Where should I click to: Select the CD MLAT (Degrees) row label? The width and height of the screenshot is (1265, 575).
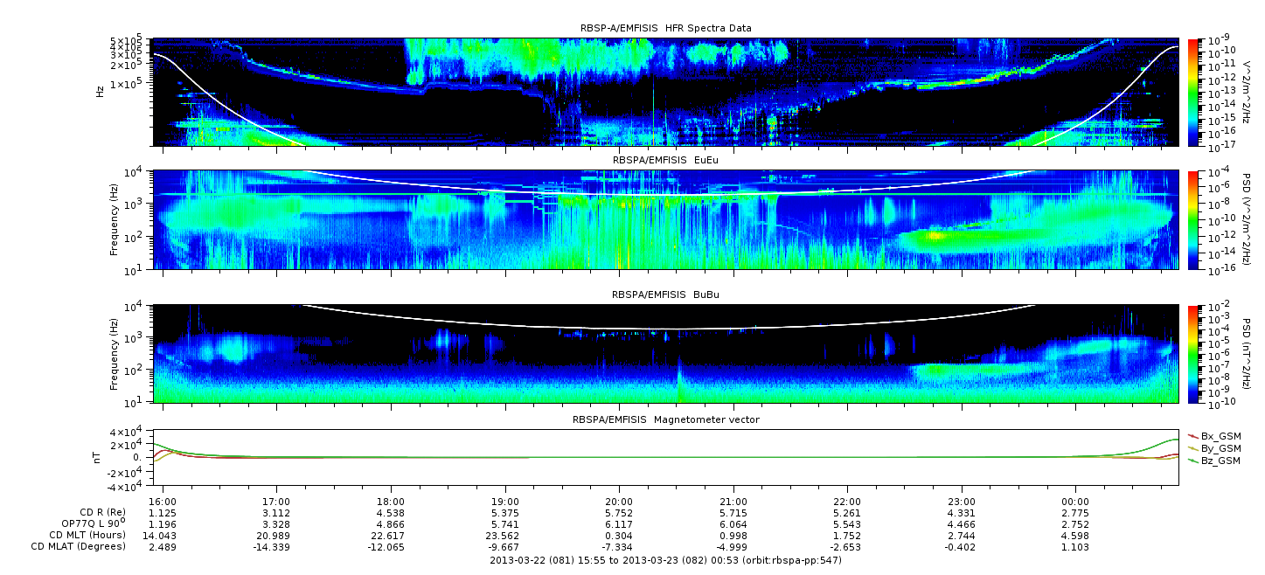[x=80, y=546]
